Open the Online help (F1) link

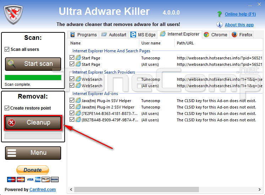click(240, 14)
